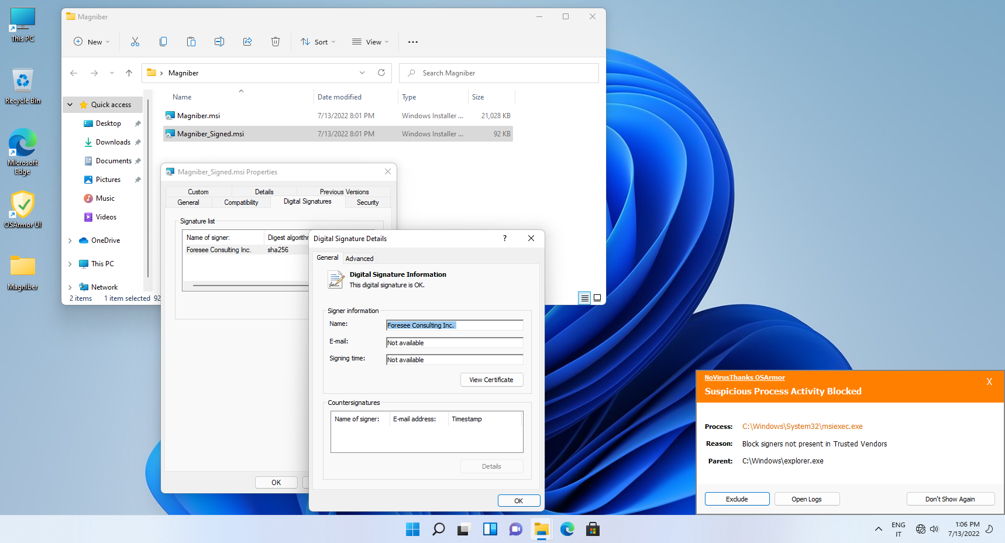
Task: Click Open Logs in OSArmor alert
Action: click(807, 499)
